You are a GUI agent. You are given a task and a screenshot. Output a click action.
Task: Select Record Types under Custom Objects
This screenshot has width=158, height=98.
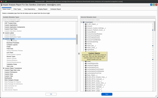pyautogui.click(x=11, y=56)
